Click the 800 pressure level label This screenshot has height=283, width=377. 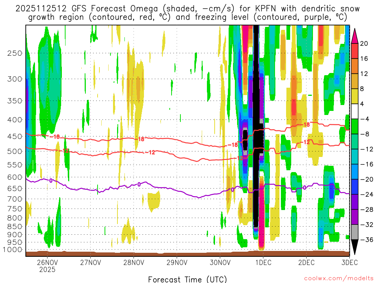click(15, 218)
